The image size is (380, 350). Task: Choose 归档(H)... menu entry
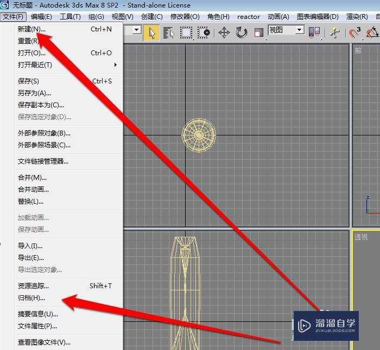click(69, 298)
